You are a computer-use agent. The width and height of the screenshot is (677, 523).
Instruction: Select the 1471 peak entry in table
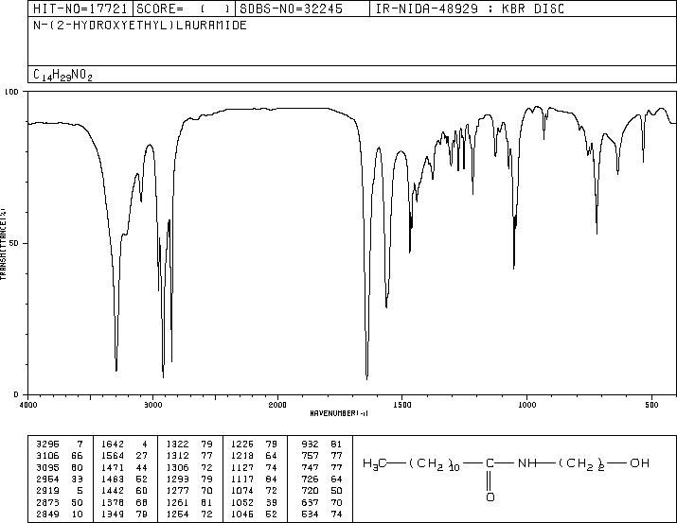pos(124,467)
